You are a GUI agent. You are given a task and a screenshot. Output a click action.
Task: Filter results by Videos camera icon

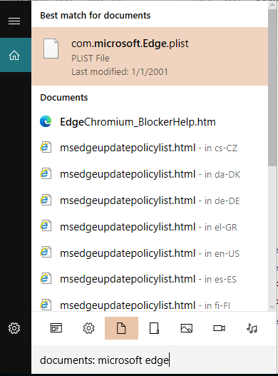219,328
